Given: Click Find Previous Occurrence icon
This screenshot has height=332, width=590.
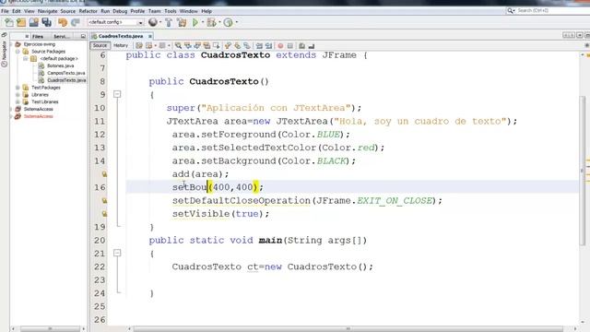Looking at the screenshot, I should point(187,46).
